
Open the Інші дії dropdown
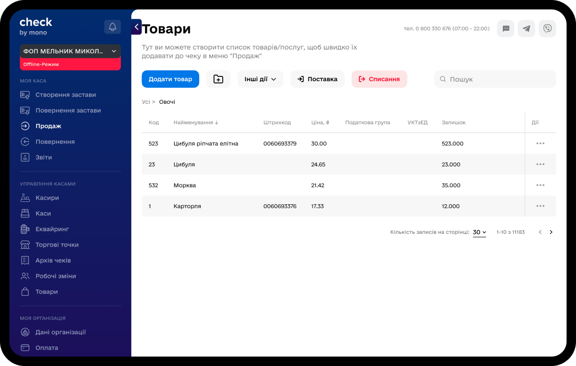(x=260, y=79)
